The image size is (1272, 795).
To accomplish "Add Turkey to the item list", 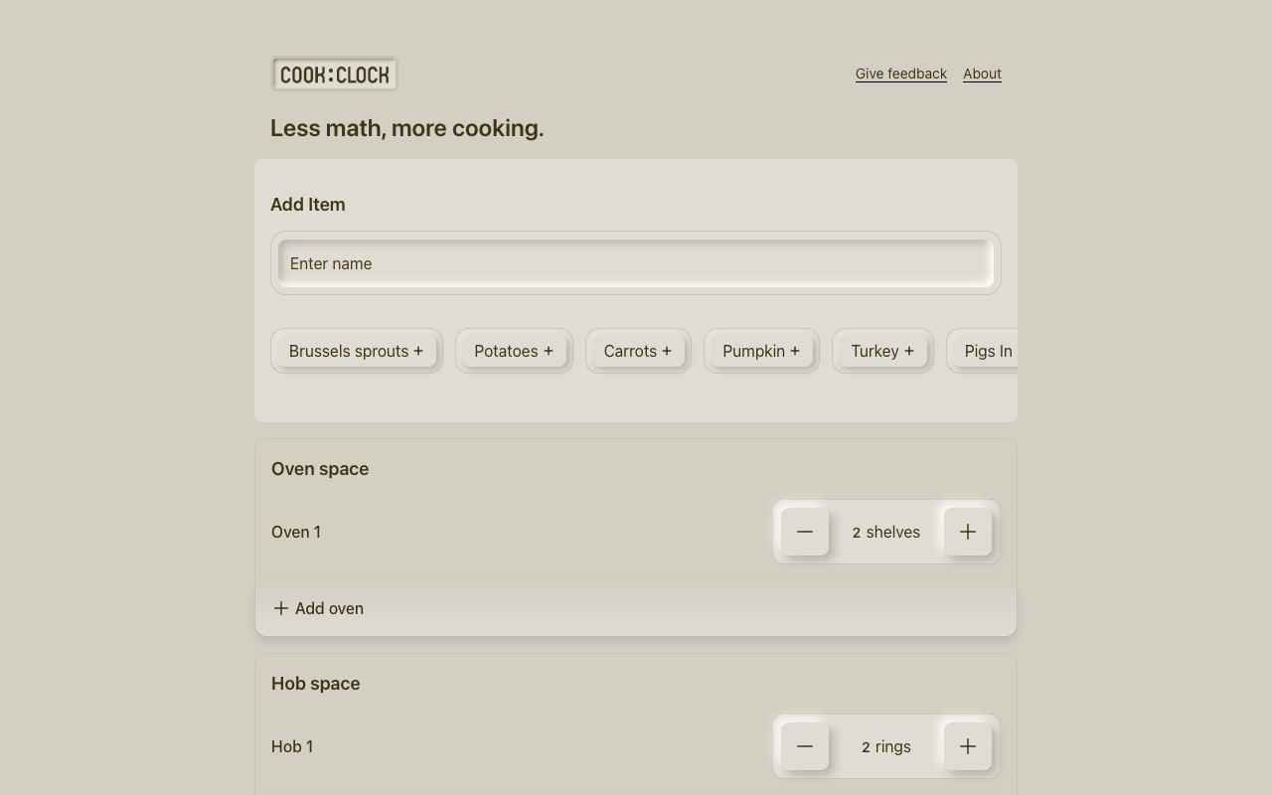I will pos(881,351).
